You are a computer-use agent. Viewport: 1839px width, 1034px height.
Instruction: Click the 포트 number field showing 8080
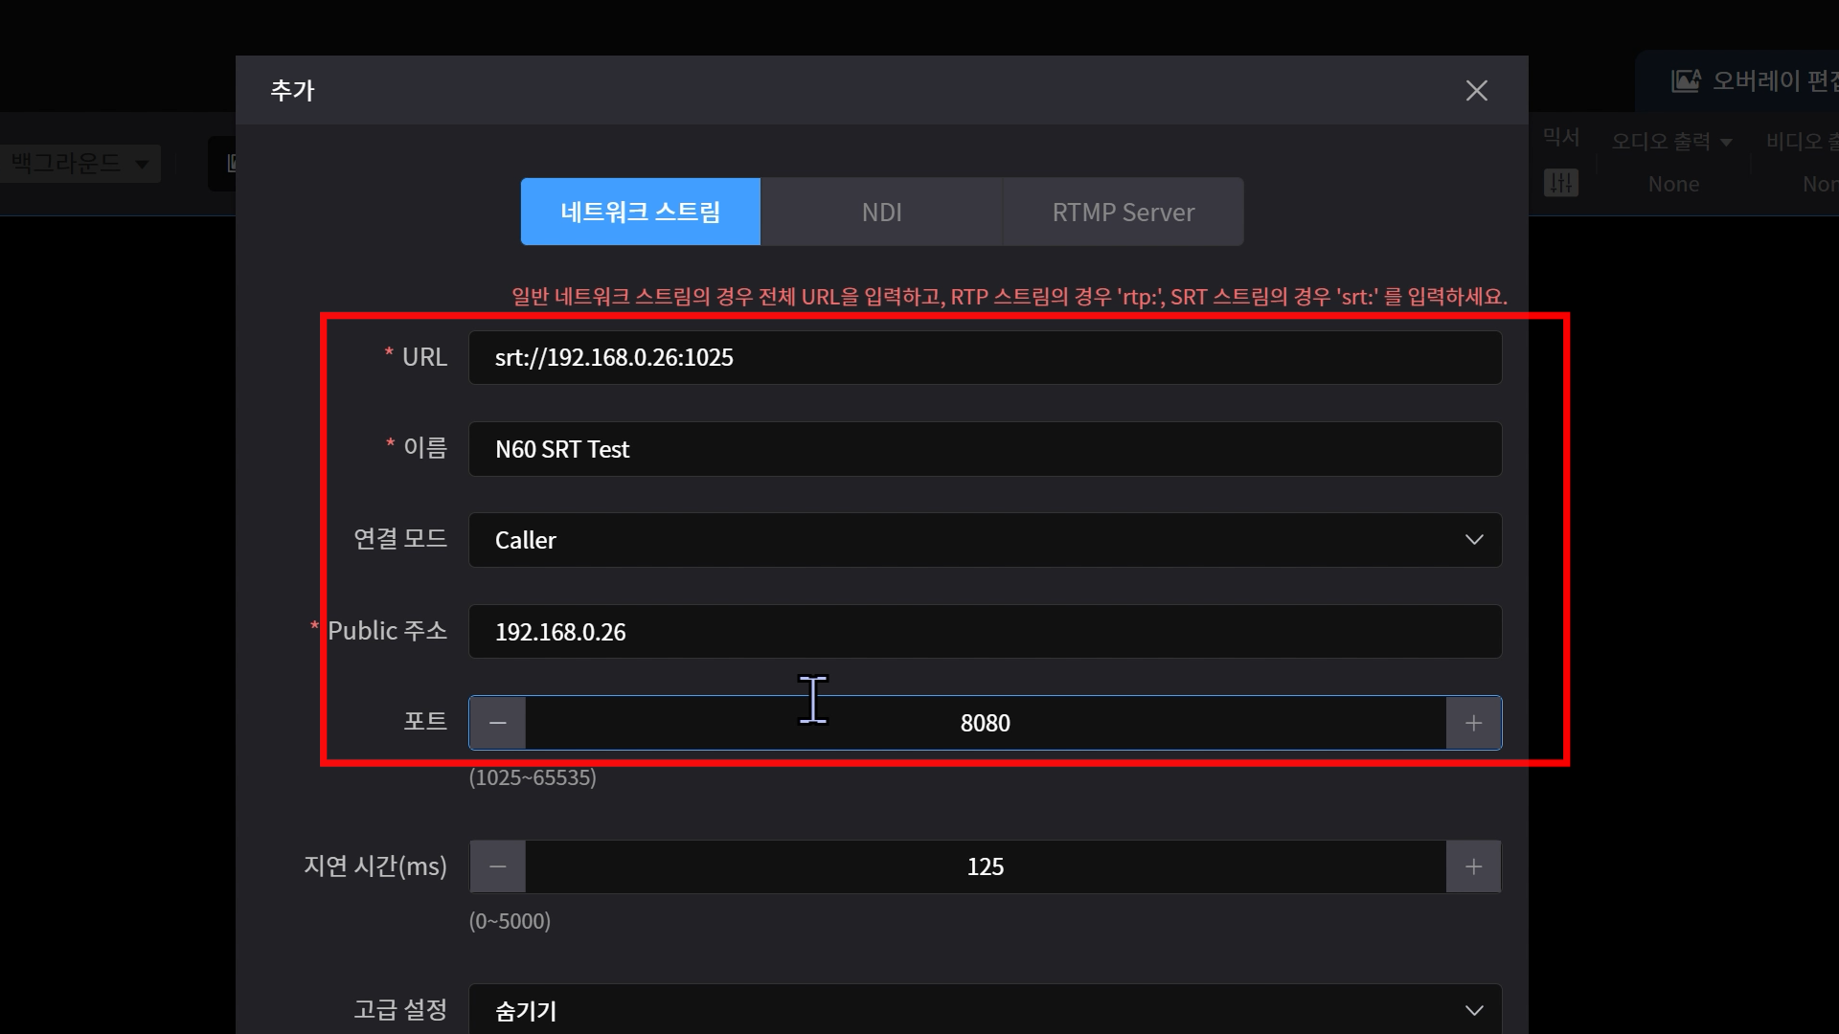tap(985, 723)
